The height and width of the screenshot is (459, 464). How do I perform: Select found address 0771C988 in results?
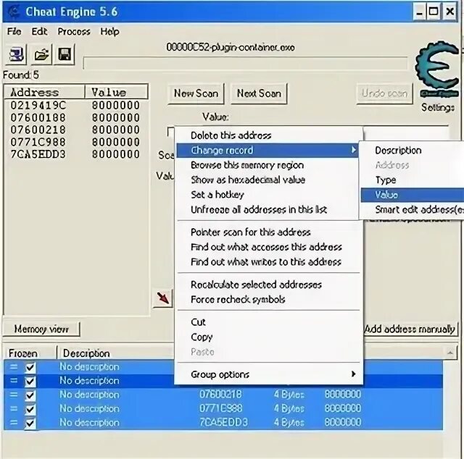click(38, 142)
